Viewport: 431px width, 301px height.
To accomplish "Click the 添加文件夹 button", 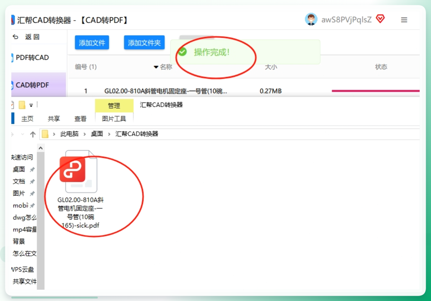I will 144,43.
